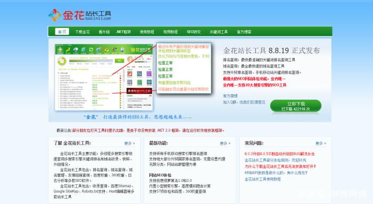Open 视频教程 from the nav bar
This screenshot has width=373, height=204.
tap(171, 32)
